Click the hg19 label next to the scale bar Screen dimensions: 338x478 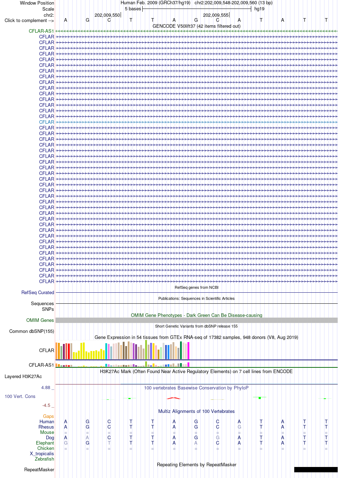[x=259, y=9]
